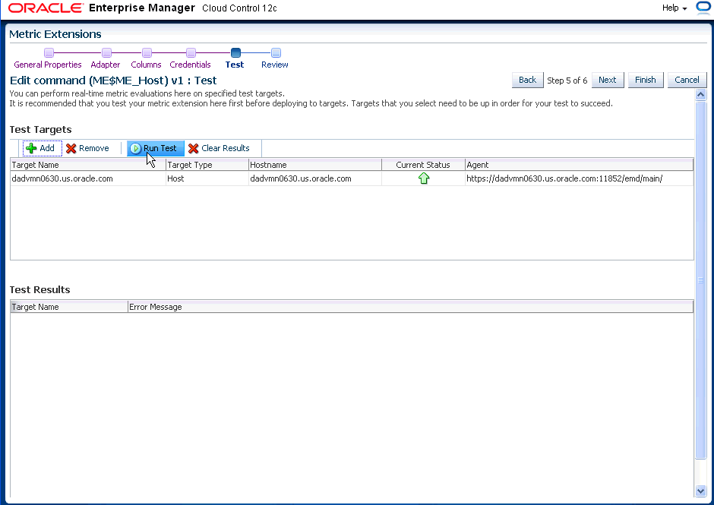Open the Help dropdown menu

point(675,8)
